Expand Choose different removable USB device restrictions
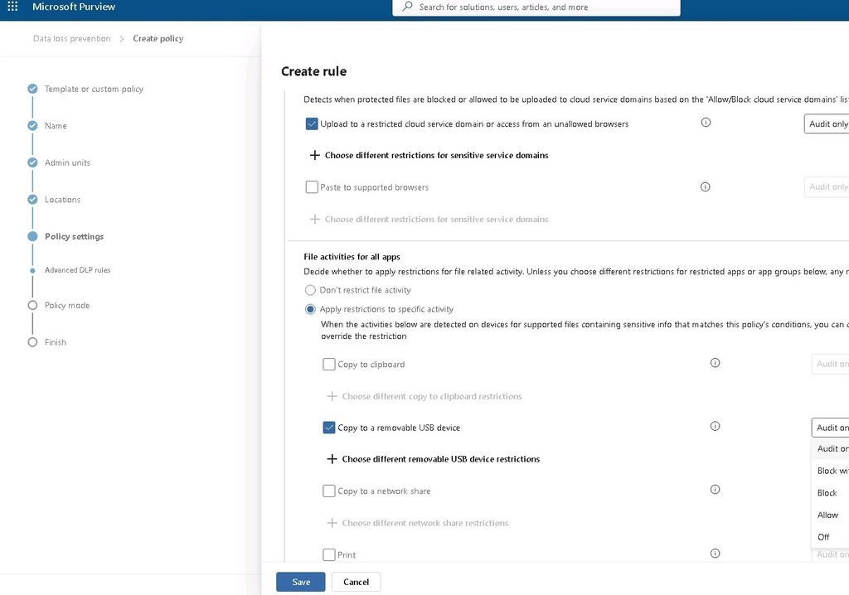The height and width of the screenshot is (595, 849). pyautogui.click(x=433, y=459)
